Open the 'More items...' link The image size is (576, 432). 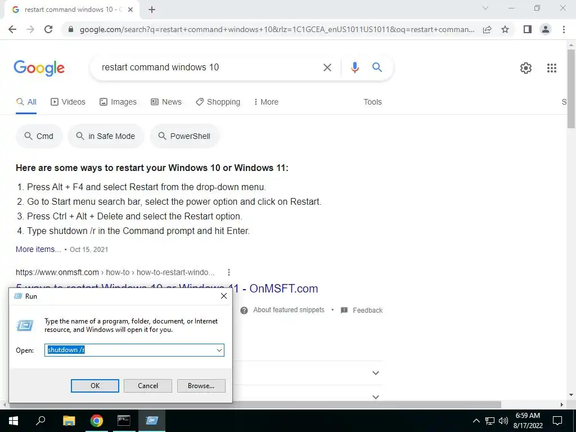[38, 249]
